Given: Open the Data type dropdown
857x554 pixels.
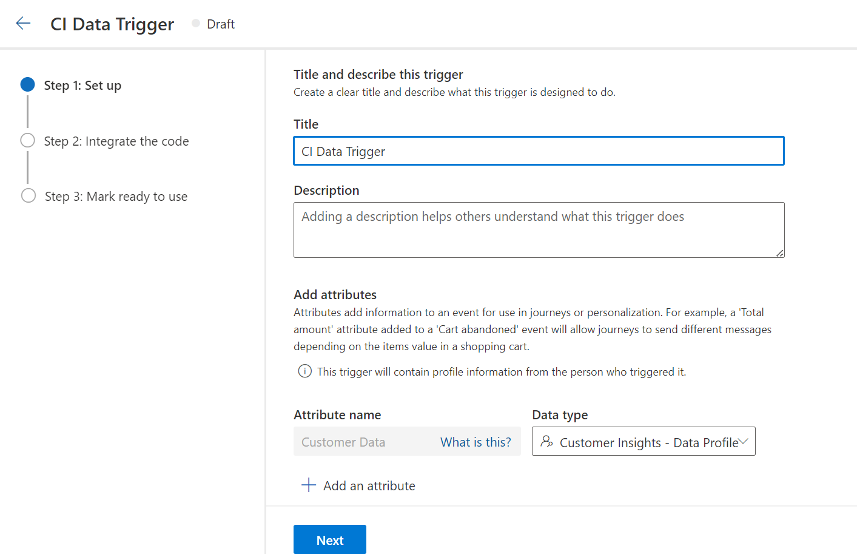Looking at the screenshot, I should (x=643, y=441).
